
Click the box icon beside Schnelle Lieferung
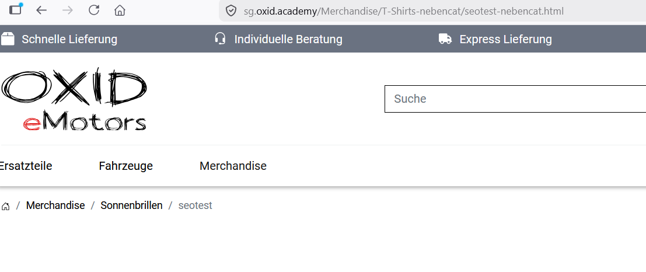[x=8, y=39]
